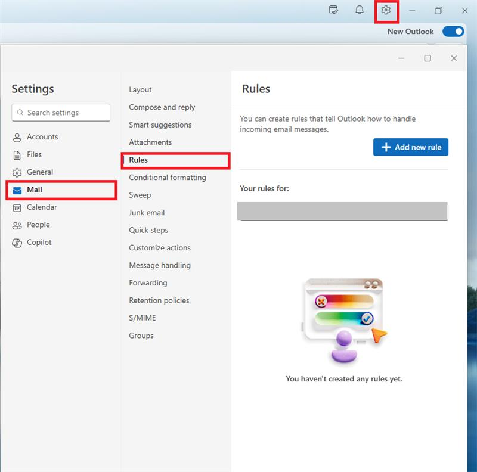
Task: Open S/MIME settings
Action: 142,318
